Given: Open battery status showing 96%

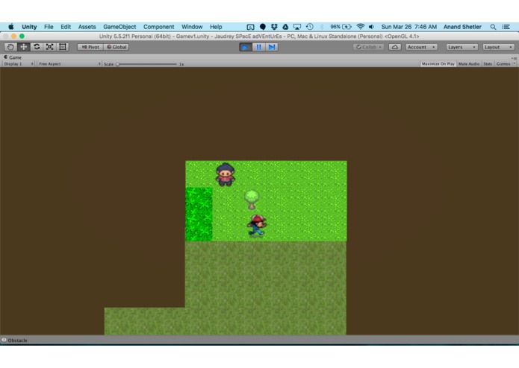Looking at the screenshot, I should click(341, 27).
